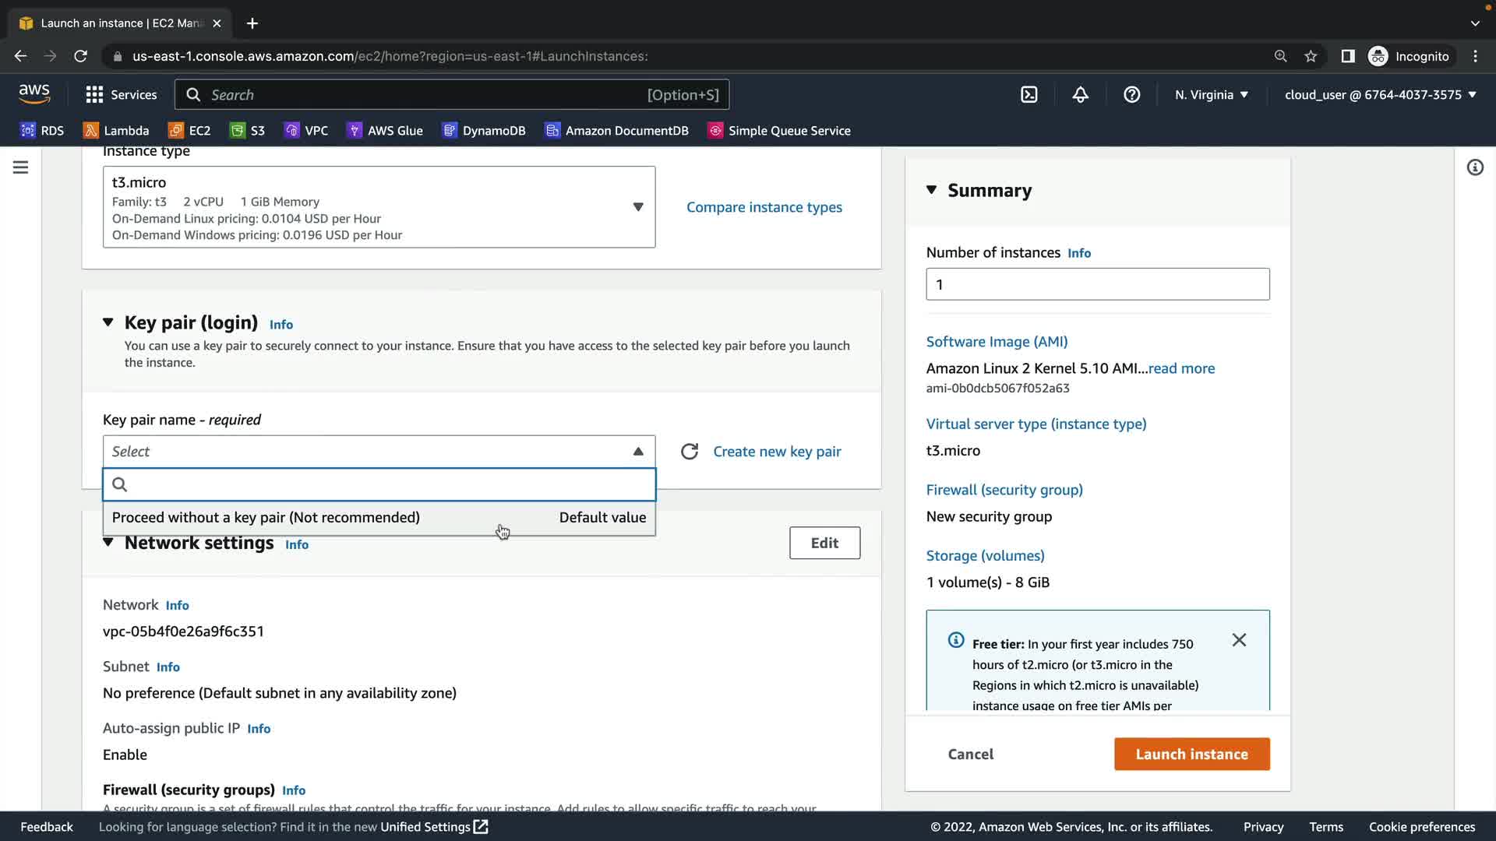Viewport: 1496px width, 841px height.
Task: Open the help question mark icon
Action: tap(1131, 95)
